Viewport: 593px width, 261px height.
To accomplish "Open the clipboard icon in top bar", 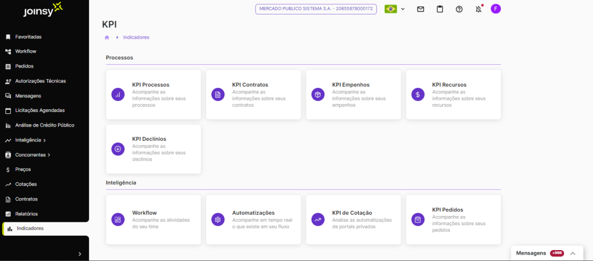I will (x=440, y=9).
